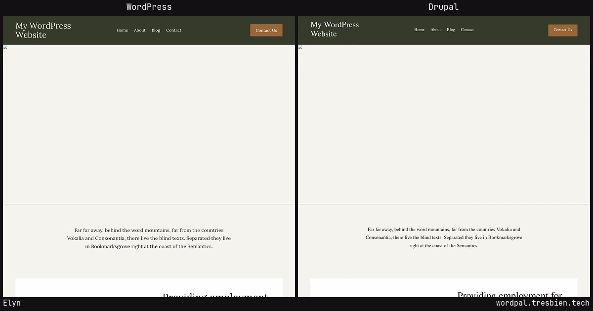
Task: Click the 'Far far away' paragraph in WordPress pane
Action: [x=149, y=238]
